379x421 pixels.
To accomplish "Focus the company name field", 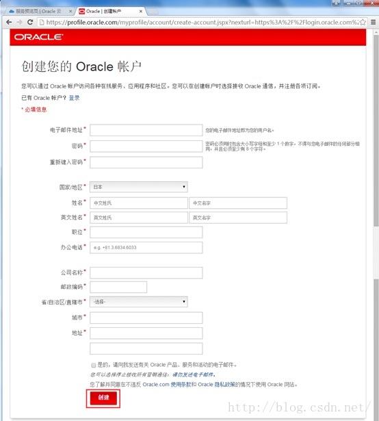I will click(146, 272).
